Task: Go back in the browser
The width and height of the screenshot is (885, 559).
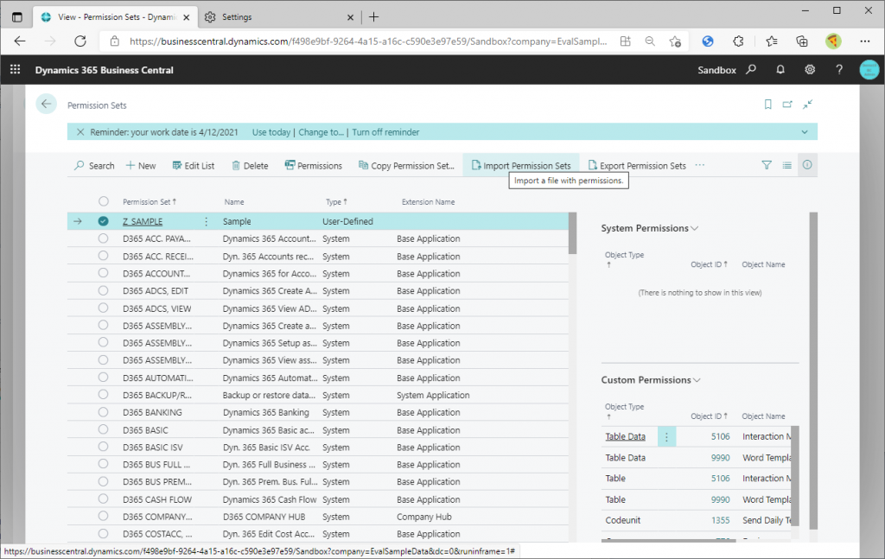Action: (x=20, y=41)
